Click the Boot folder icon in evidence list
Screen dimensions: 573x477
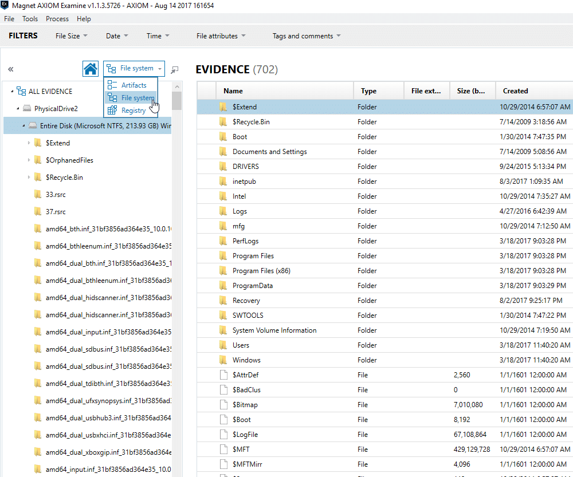[223, 137]
